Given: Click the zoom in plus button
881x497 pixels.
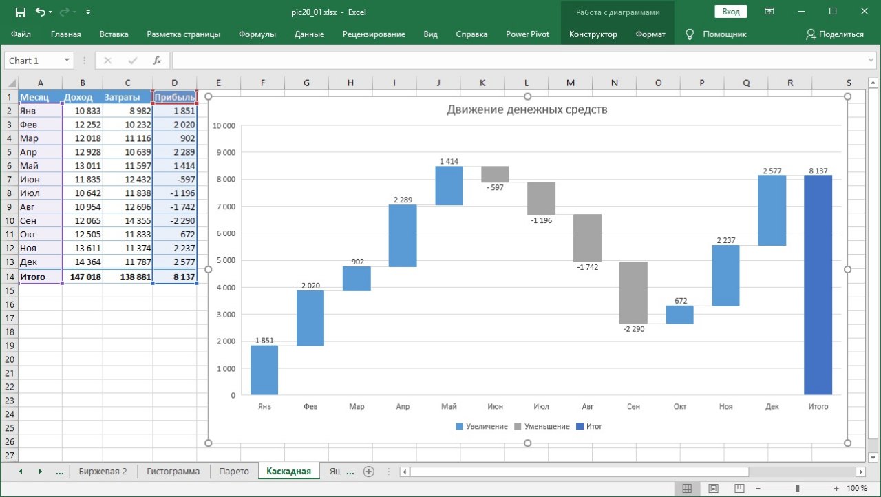Looking at the screenshot, I should [x=835, y=488].
